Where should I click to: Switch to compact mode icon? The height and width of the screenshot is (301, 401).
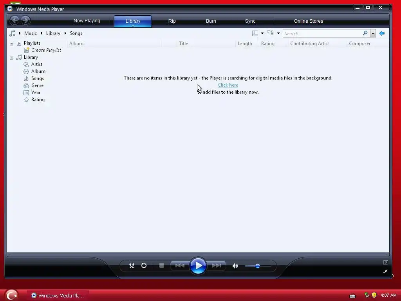pyautogui.click(x=385, y=271)
